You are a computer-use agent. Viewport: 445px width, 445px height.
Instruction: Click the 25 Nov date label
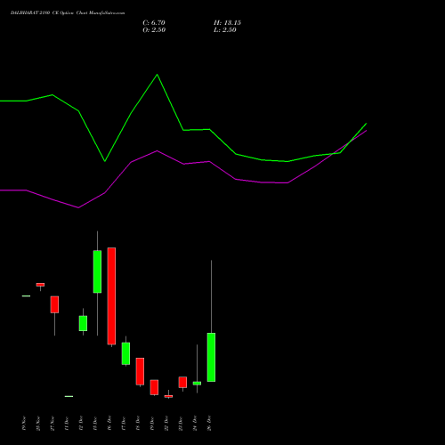(x=38, y=424)
